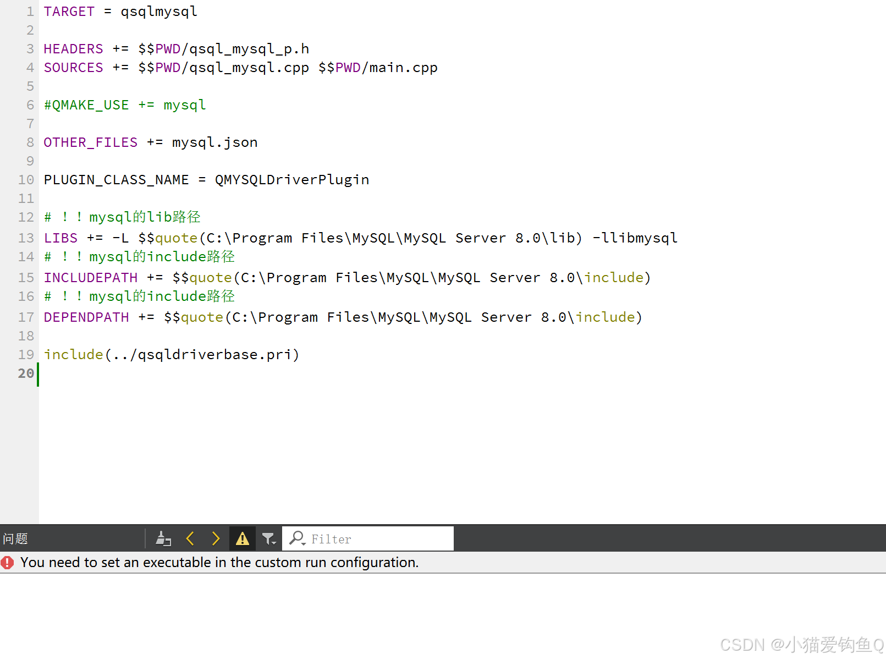
Task: Toggle display of warnings via highlighted triangle
Action: [x=242, y=538]
